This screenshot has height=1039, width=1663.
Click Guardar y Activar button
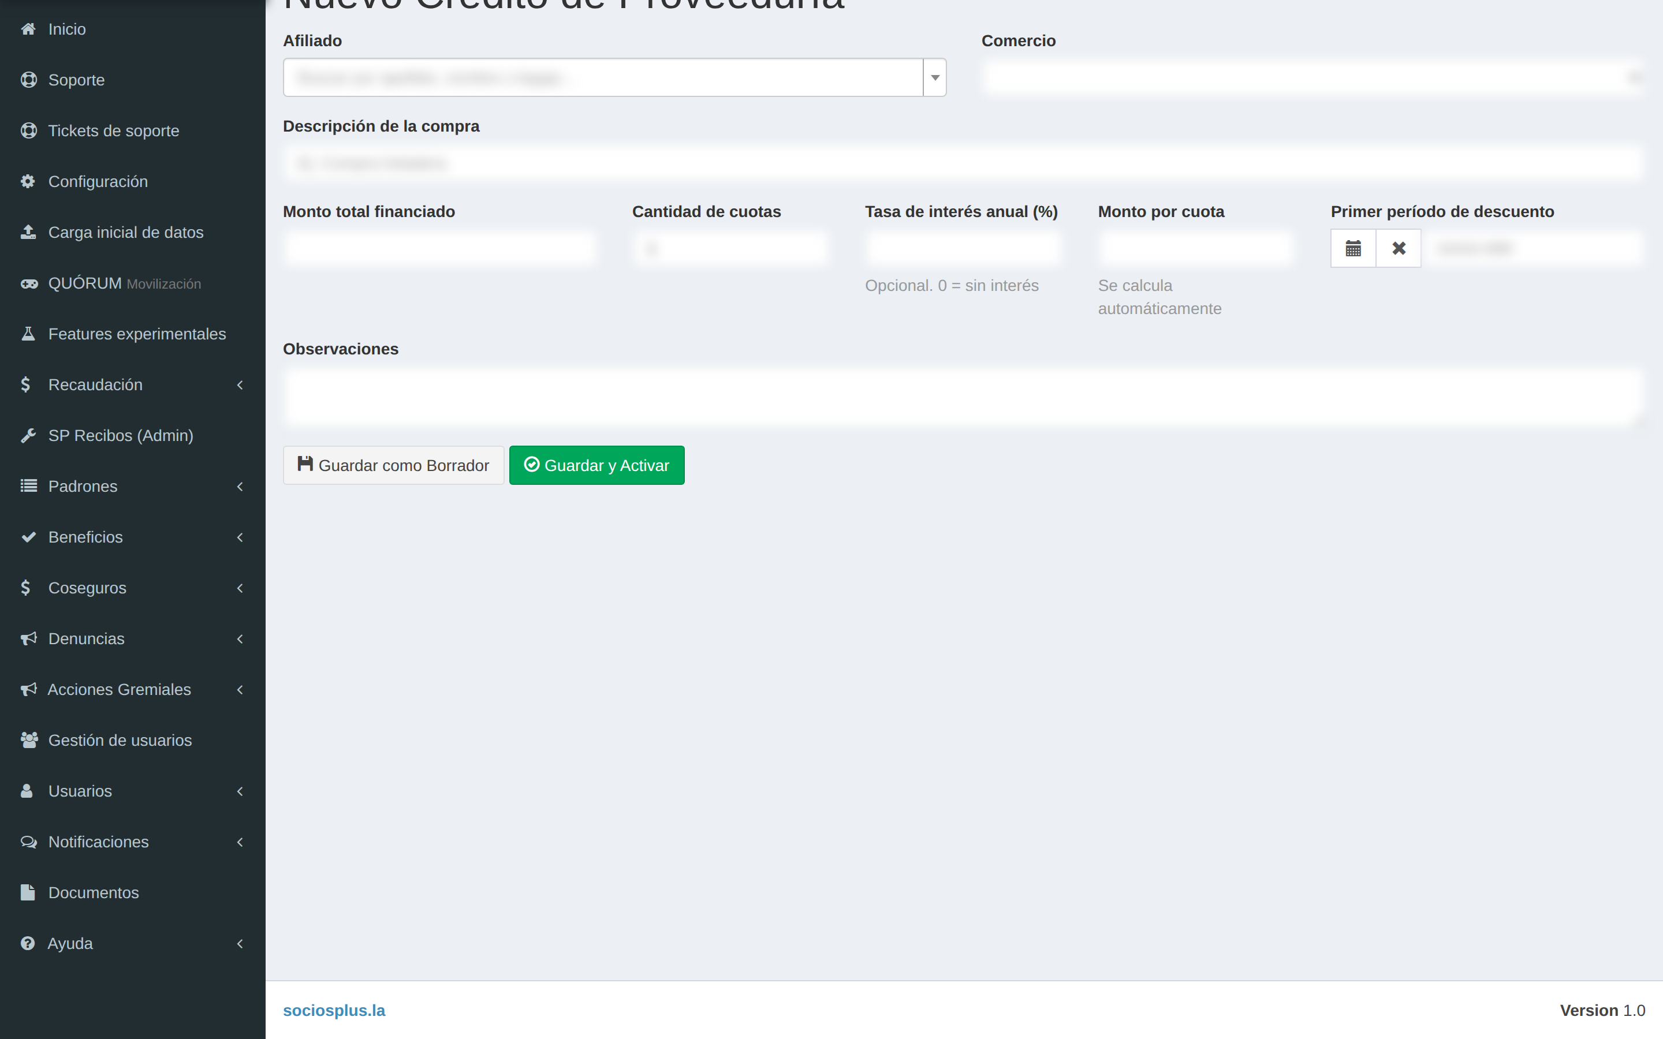[596, 465]
